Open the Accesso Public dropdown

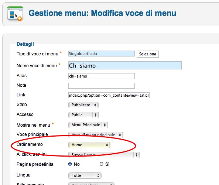coord(83,115)
